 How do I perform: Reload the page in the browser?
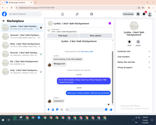12,8
